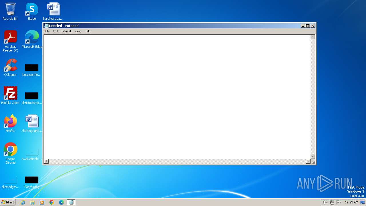The image size is (366, 206).
Task: Launch the FileZilla Client shortcut
Action: 10,96
